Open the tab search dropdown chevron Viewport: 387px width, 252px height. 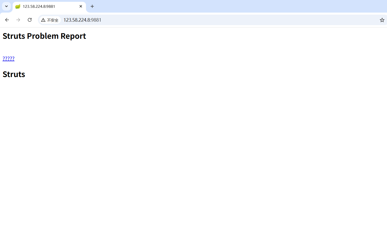7,6
